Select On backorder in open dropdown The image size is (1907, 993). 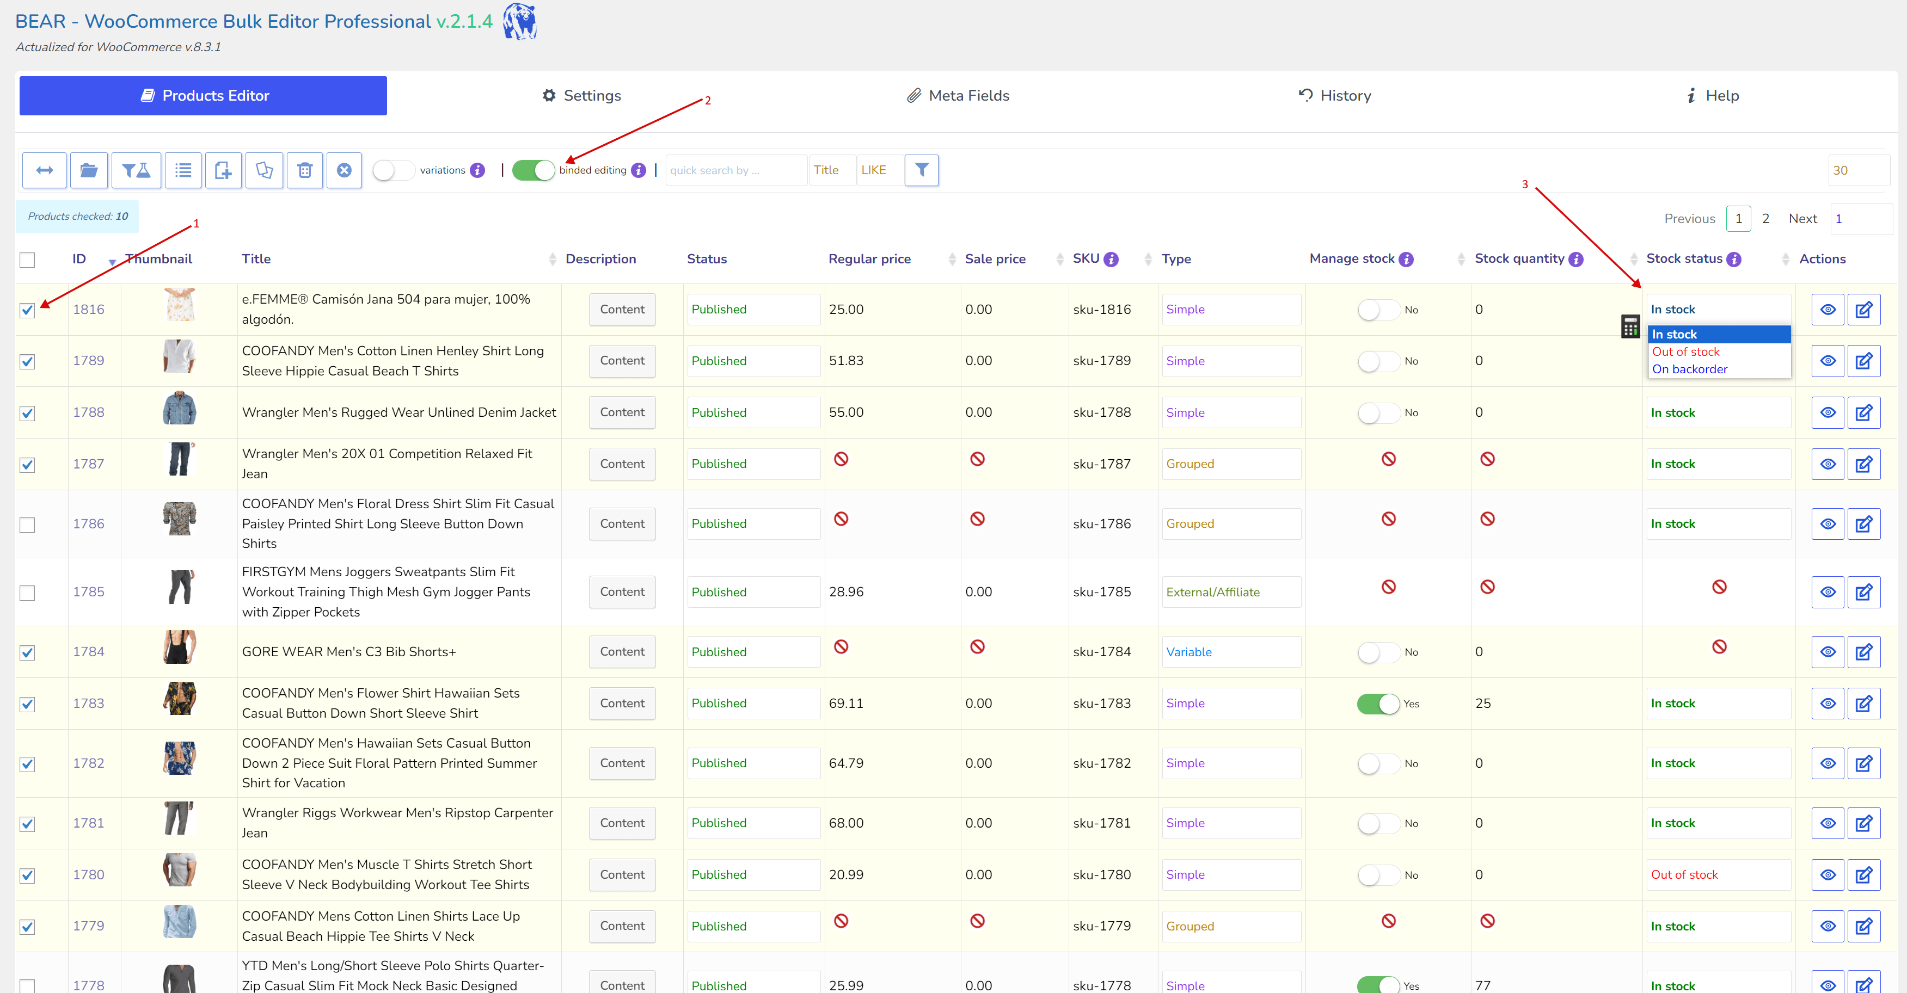[1718, 369]
